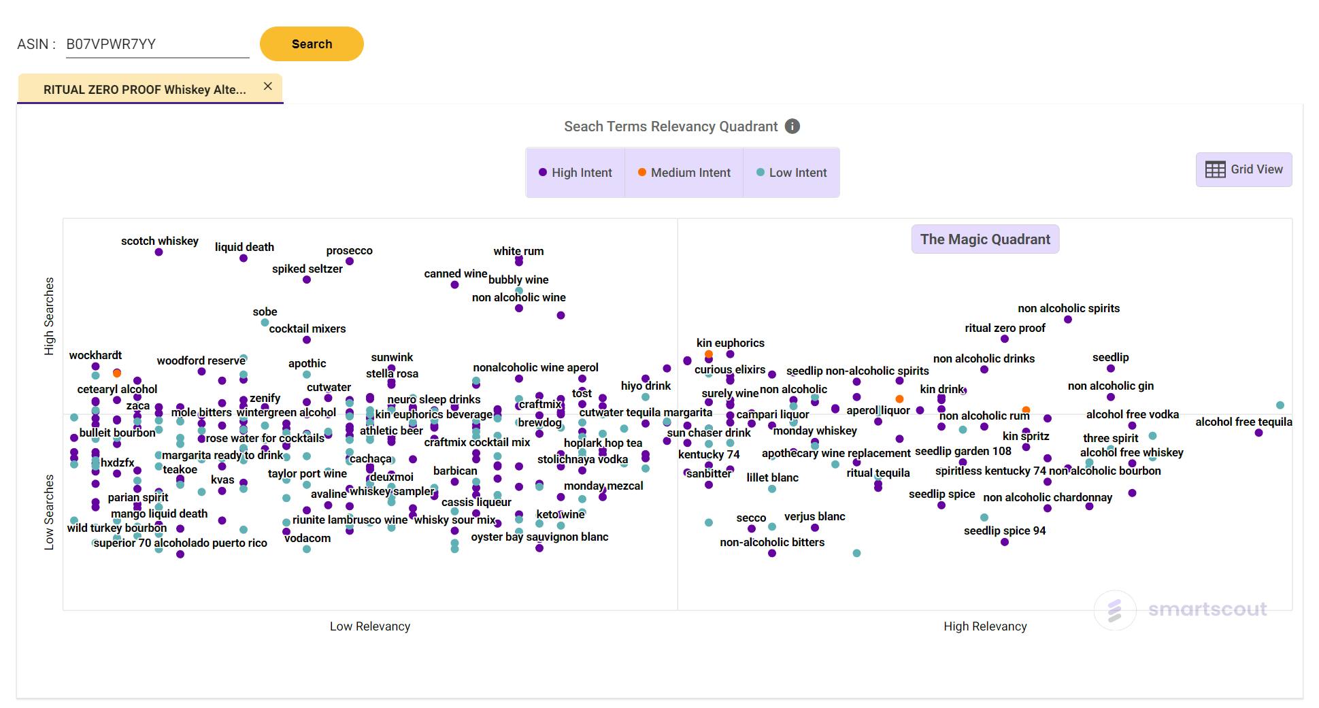Select the "taylor port wine" term

point(307,473)
